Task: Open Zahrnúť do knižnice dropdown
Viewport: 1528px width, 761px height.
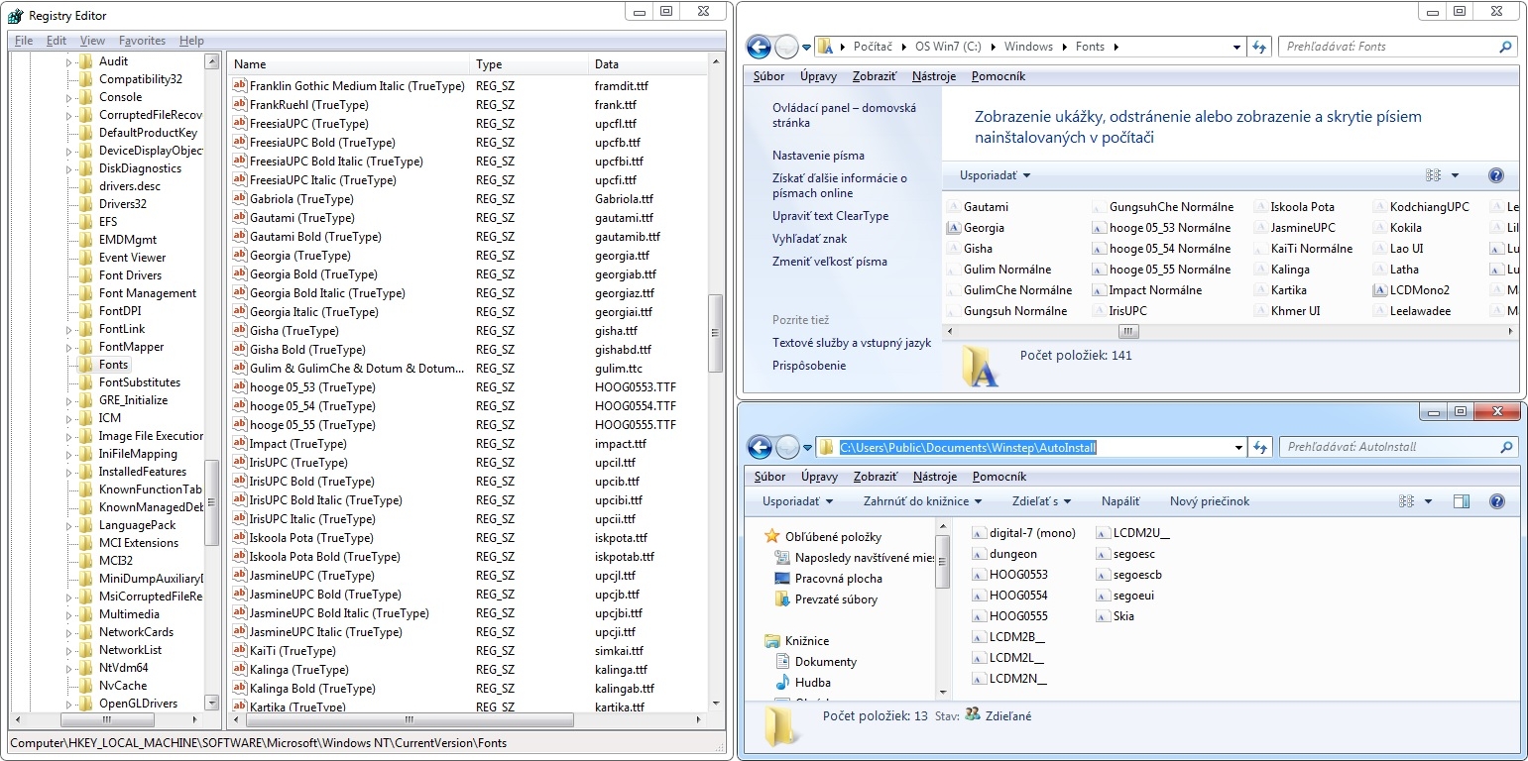Action: click(x=922, y=501)
